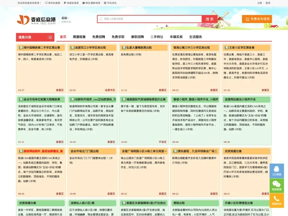Click [详情] in 福源国际汽贸城 card

(156, 111)
